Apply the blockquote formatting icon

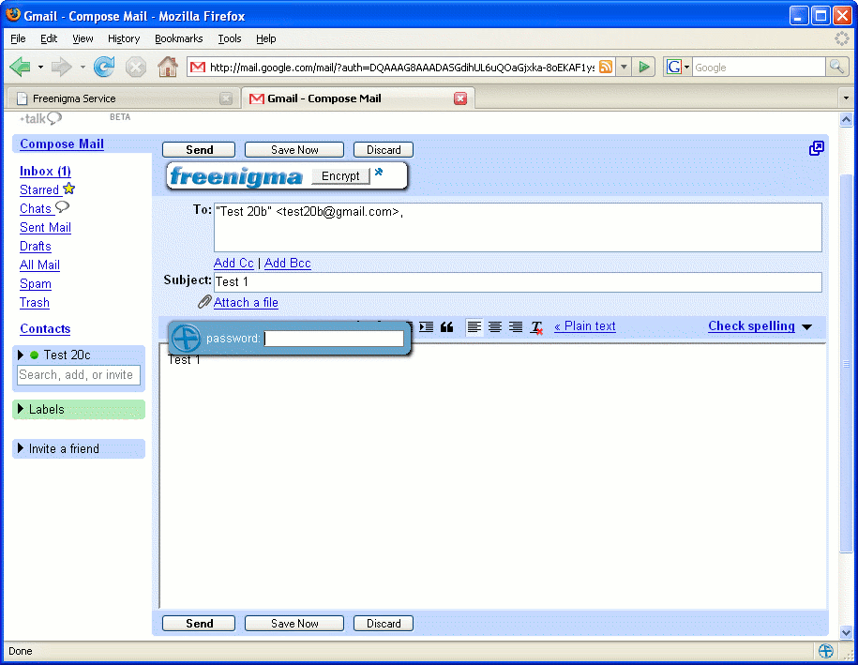click(447, 326)
